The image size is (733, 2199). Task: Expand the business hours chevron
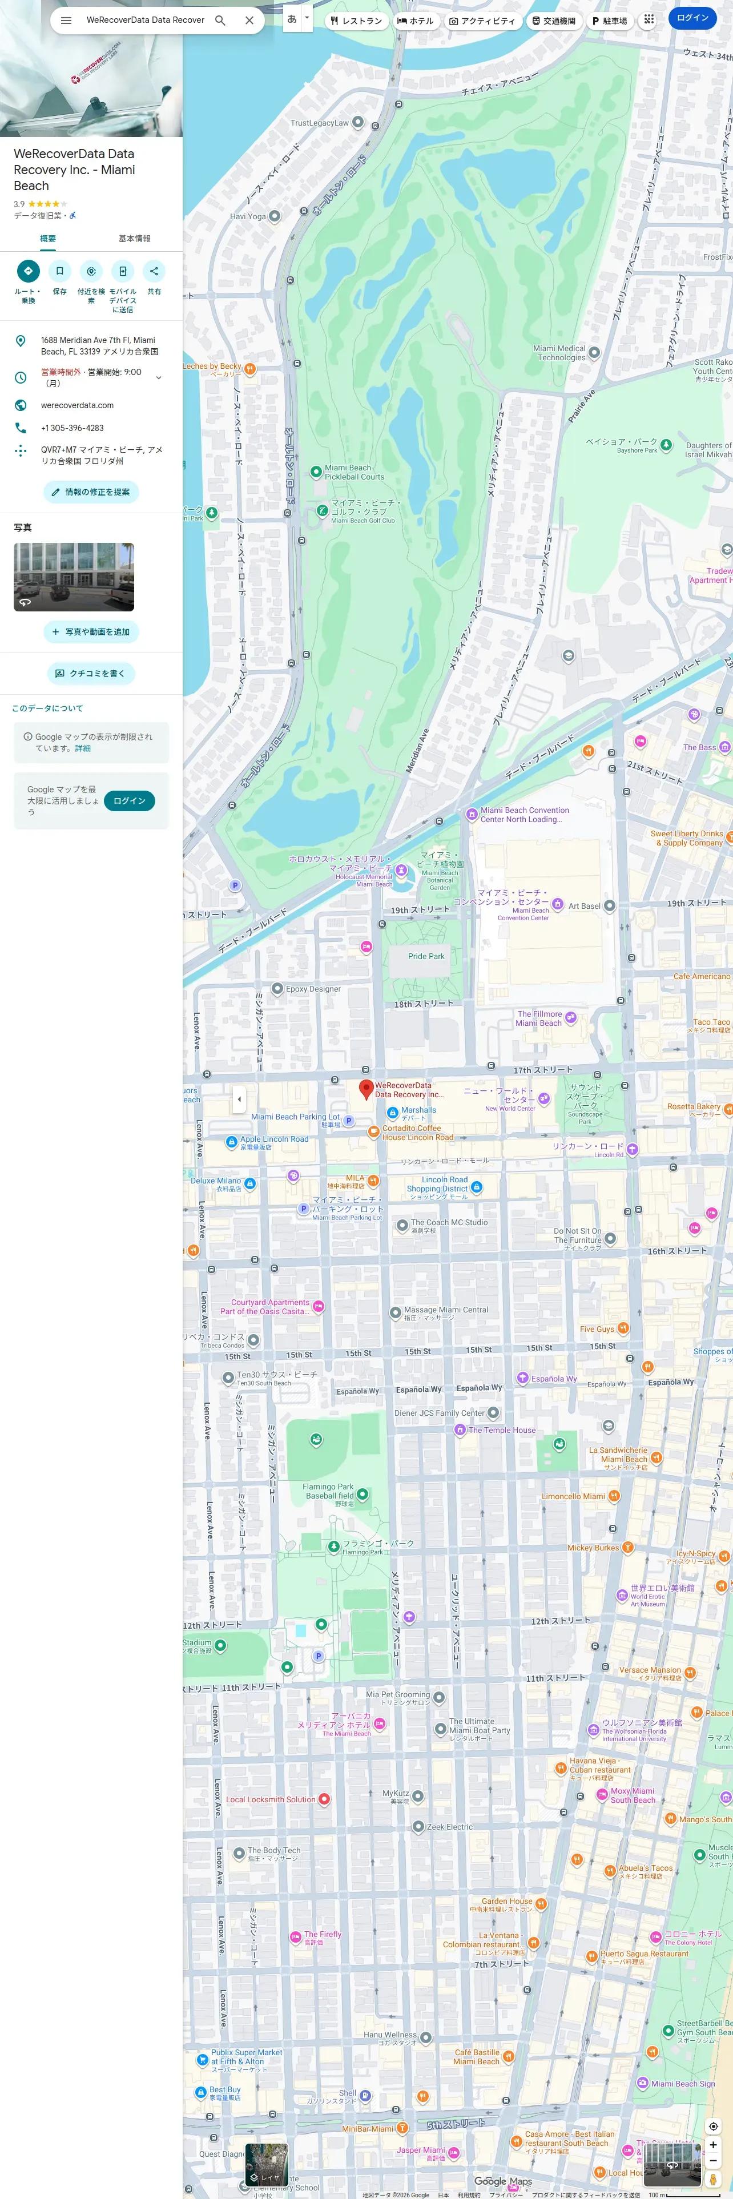(158, 377)
